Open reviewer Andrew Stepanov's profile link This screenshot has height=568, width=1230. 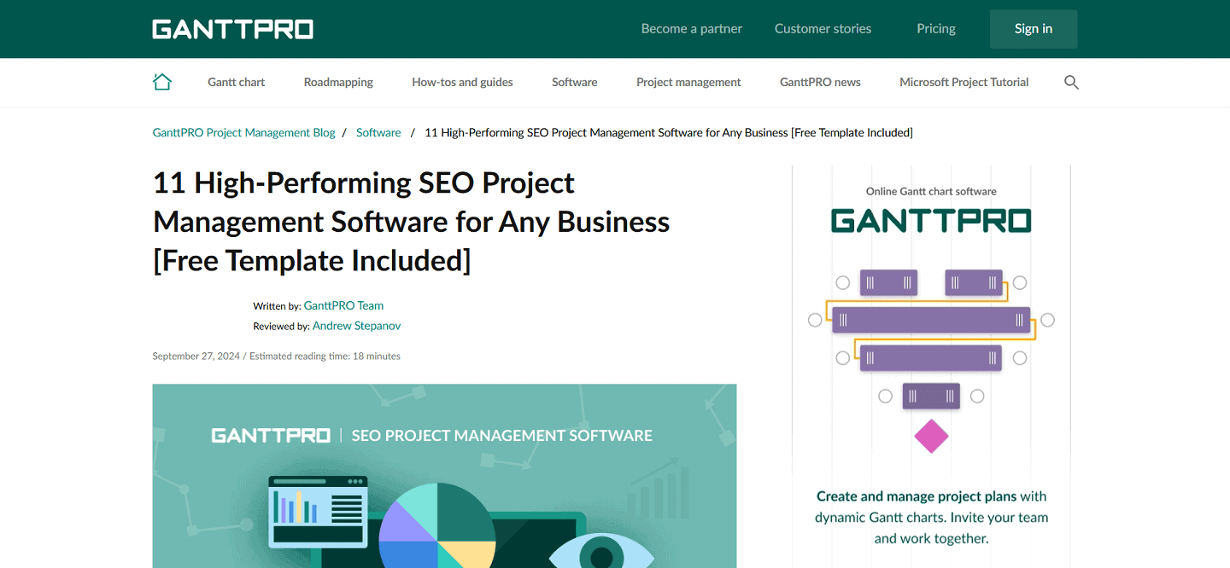point(356,325)
